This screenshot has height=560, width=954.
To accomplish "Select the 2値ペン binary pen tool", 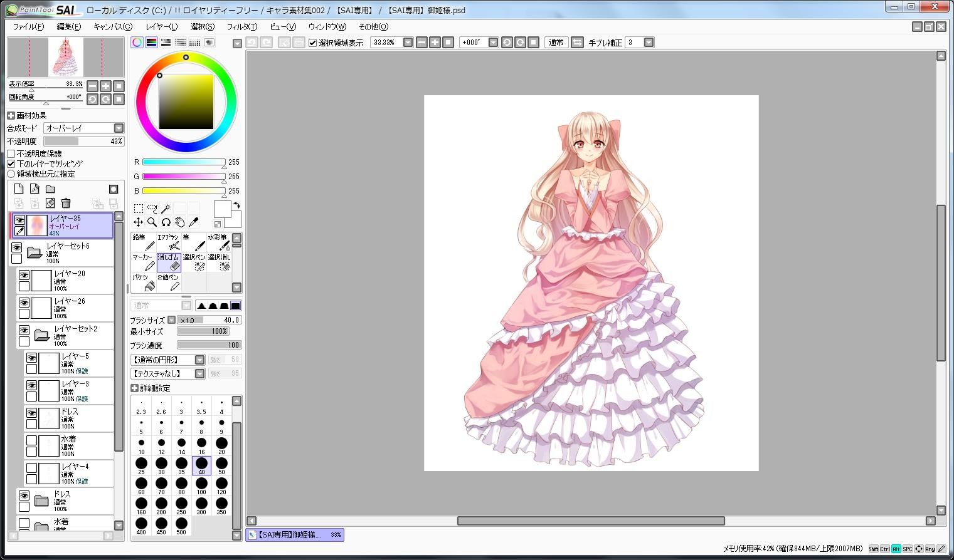I will tap(169, 282).
